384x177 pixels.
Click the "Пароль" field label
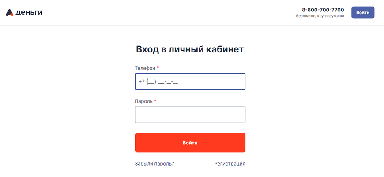pos(143,101)
